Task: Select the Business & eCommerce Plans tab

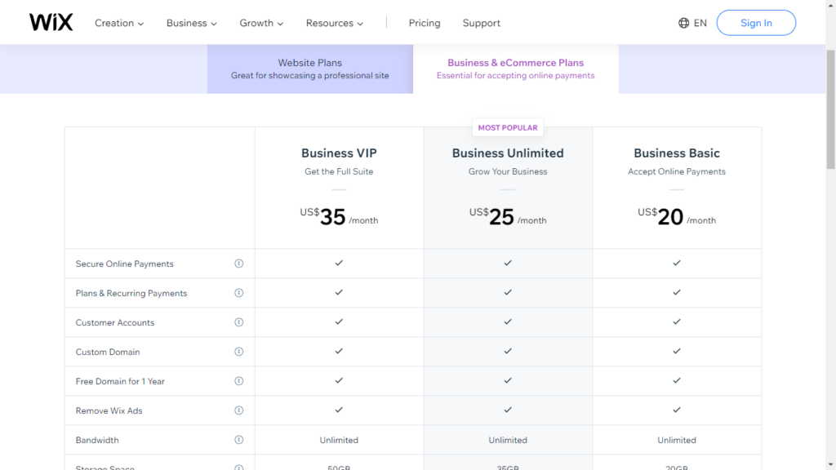Action: tap(516, 69)
